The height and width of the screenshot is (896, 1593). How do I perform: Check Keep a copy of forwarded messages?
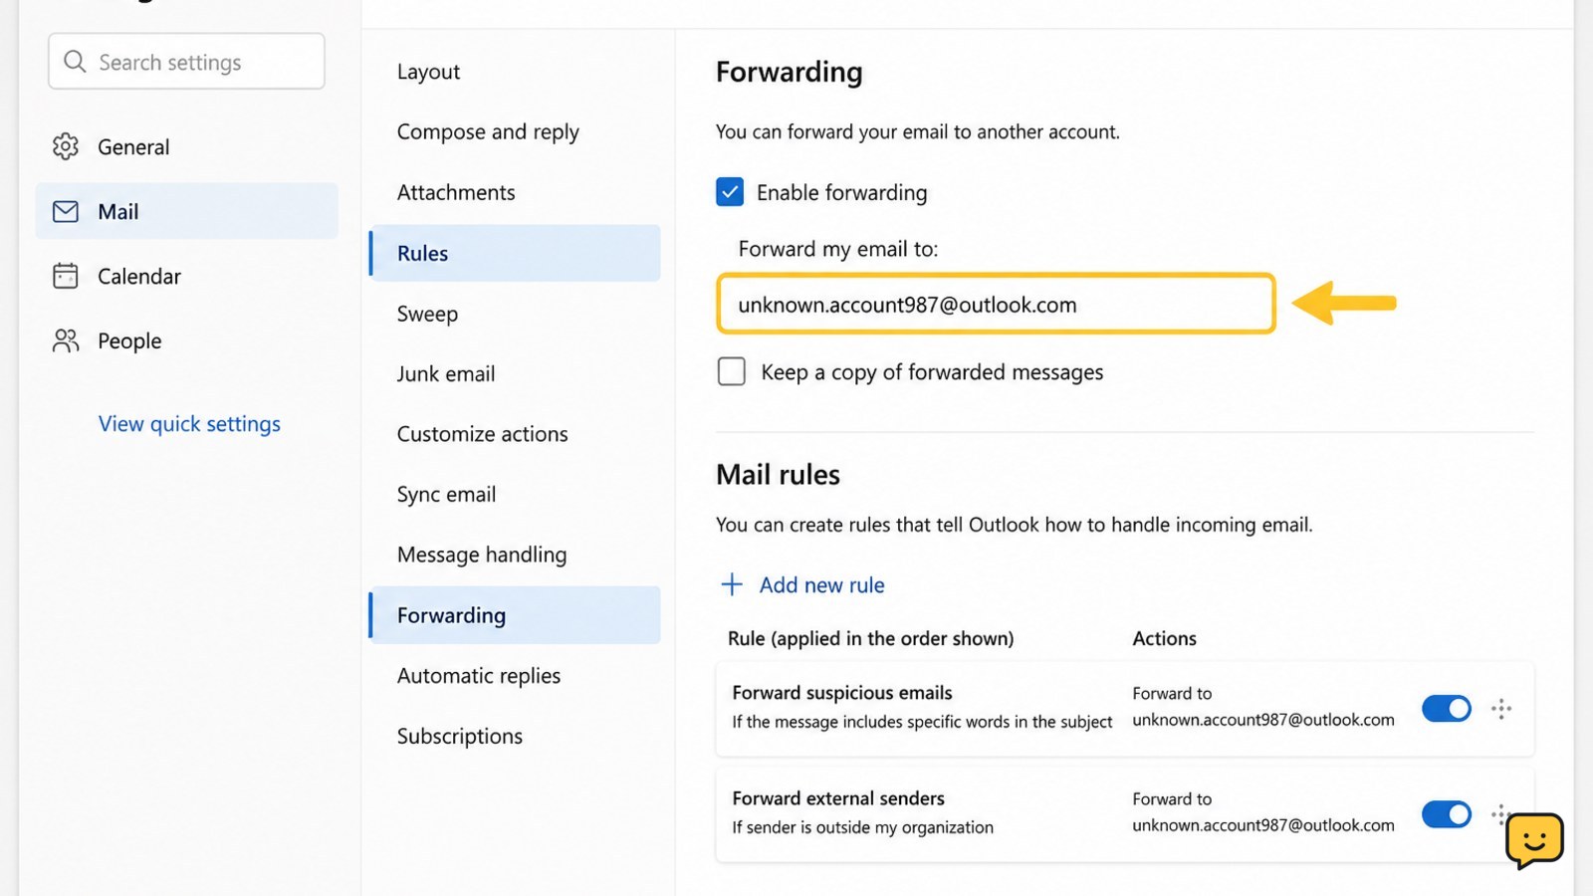pos(732,371)
